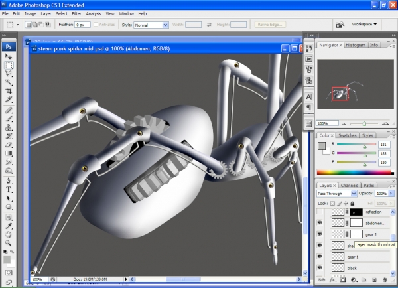The image size is (398, 288).
Task: Open the Analysis menu
Action: pos(94,14)
